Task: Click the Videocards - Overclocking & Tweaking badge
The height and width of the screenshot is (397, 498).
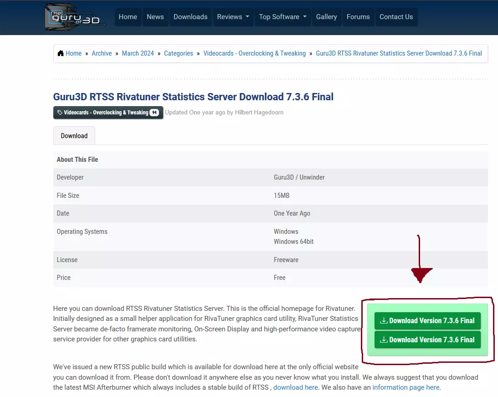Action: click(x=108, y=113)
